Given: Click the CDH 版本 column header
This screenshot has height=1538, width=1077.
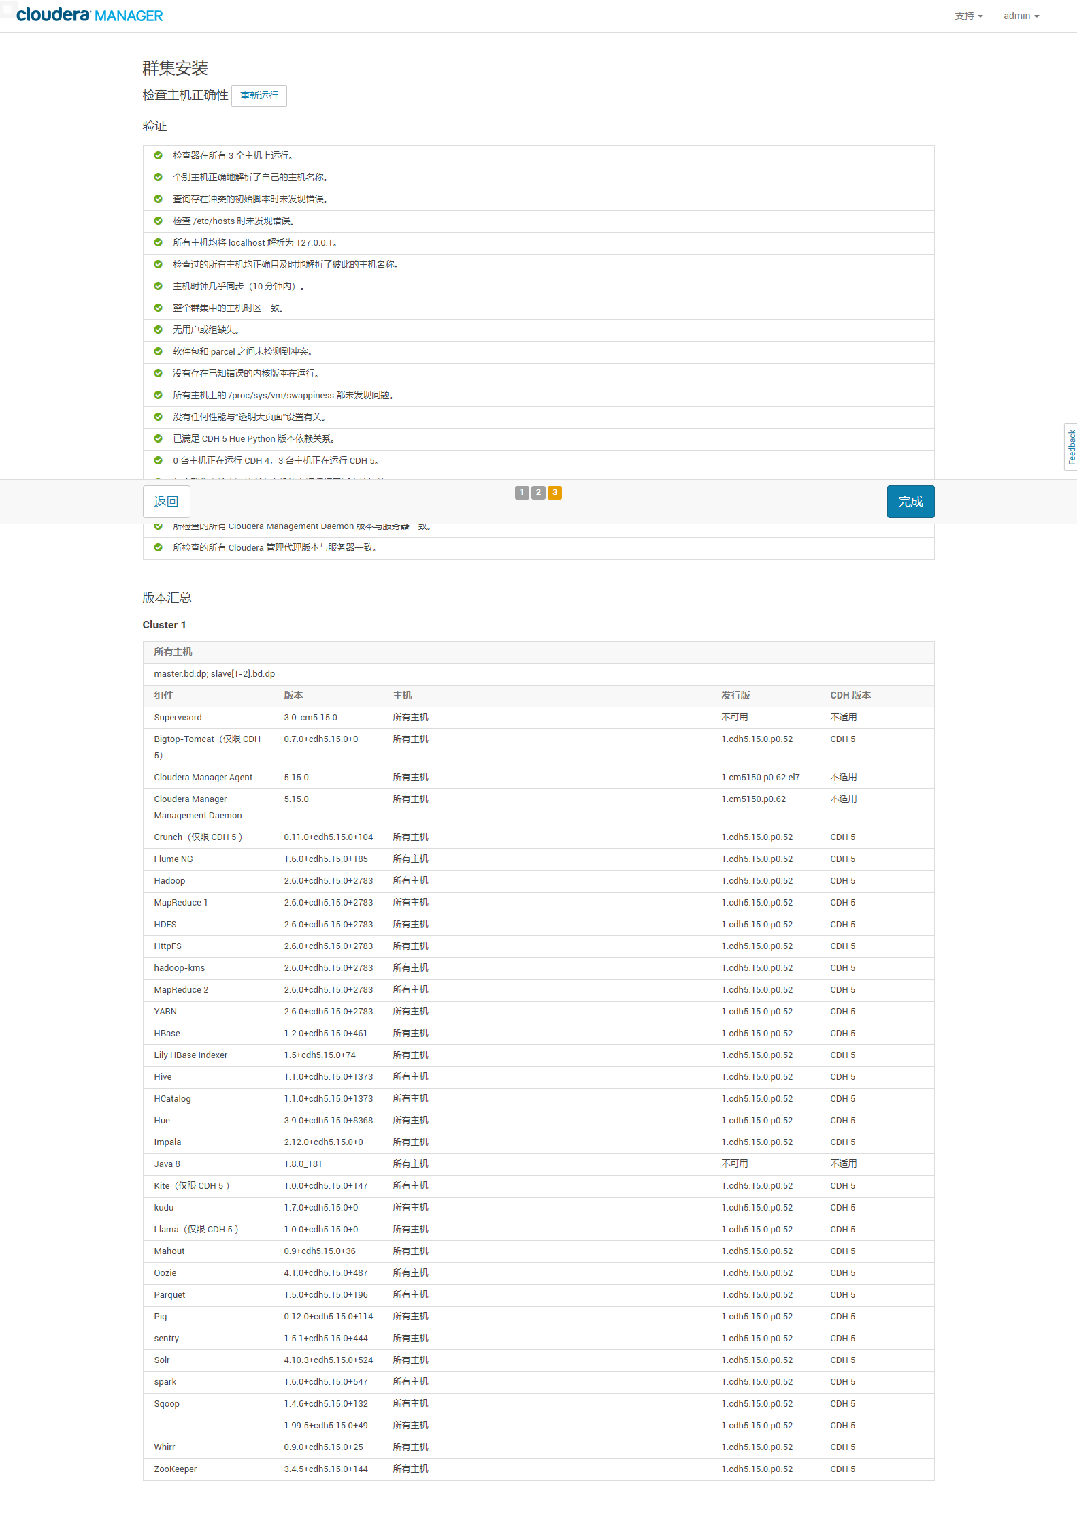Looking at the screenshot, I should coord(850,696).
